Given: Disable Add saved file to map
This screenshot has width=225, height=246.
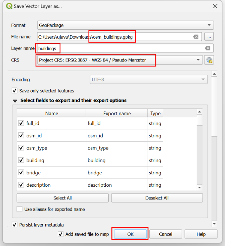Looking at the screenshot, I should [x=61, y=234].
